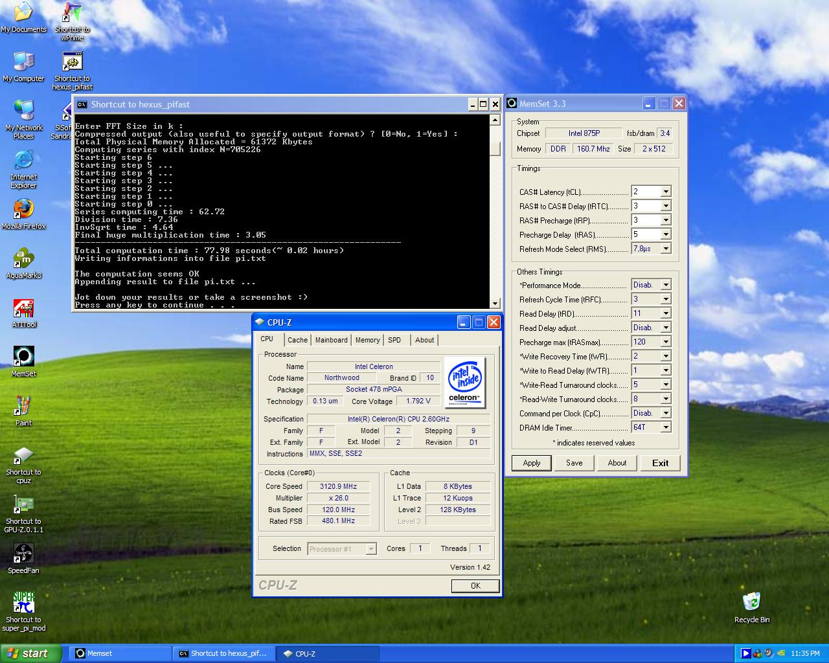Launch the Paint desktop icon
The width and height of the screenshot is (829, 663).
coord(23,411)
